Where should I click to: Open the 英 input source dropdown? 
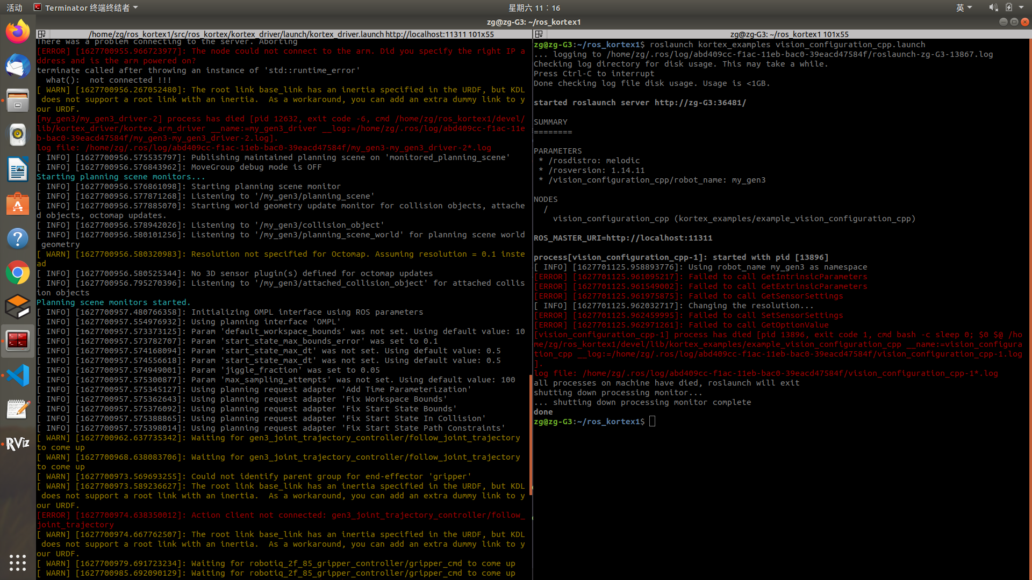click(964, 8)
